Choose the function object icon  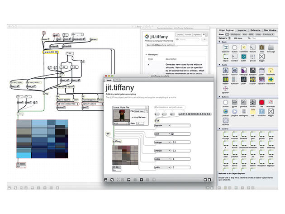[252, 71]
